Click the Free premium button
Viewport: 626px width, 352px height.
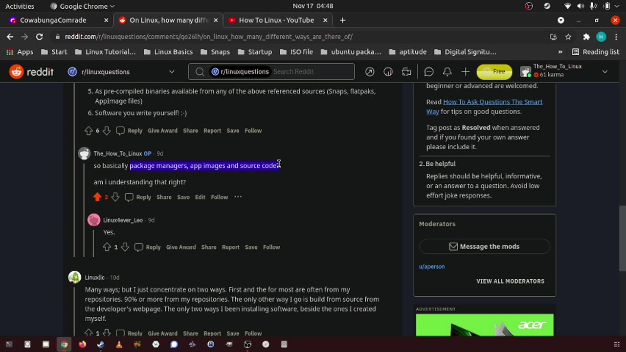pyautogui.click(x=494, y=72)
